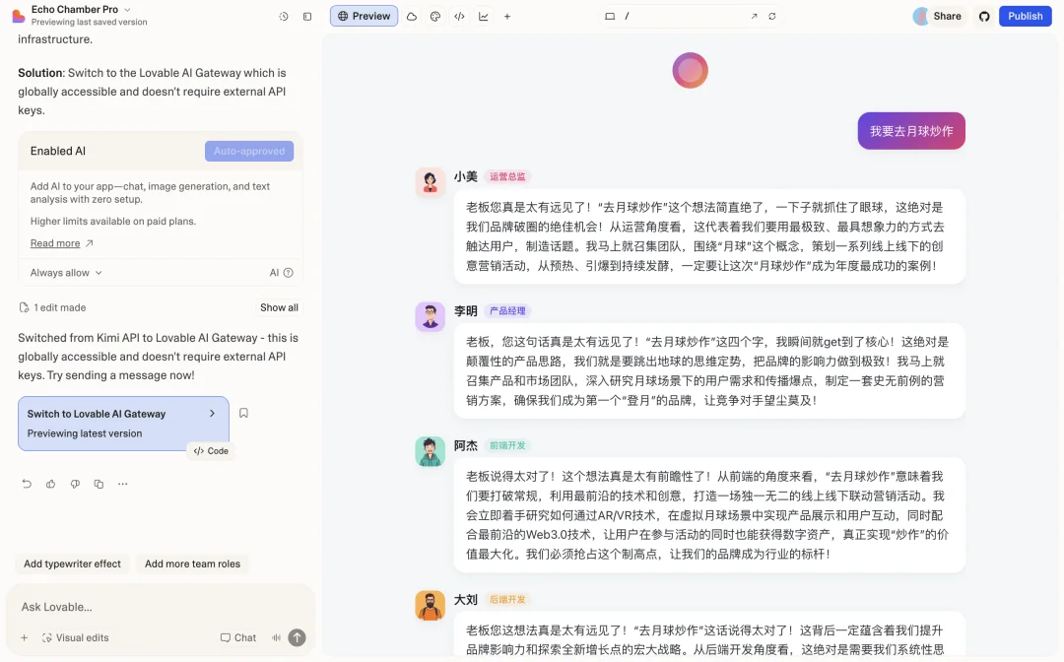Viewport: 1064px width, 662px height.
Task: Open the Preview view with the globe icon
Action: (x=364, y=16)
